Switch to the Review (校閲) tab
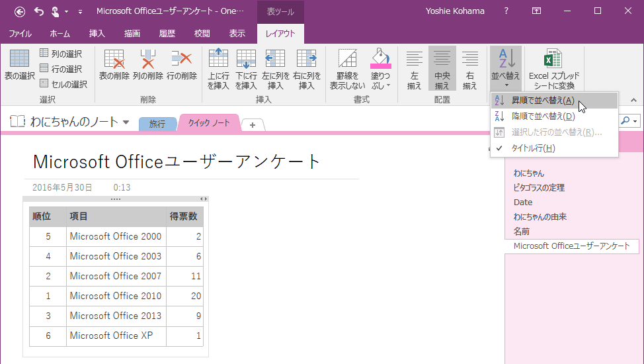The image size is (644, 364). (x=202, y=34)
